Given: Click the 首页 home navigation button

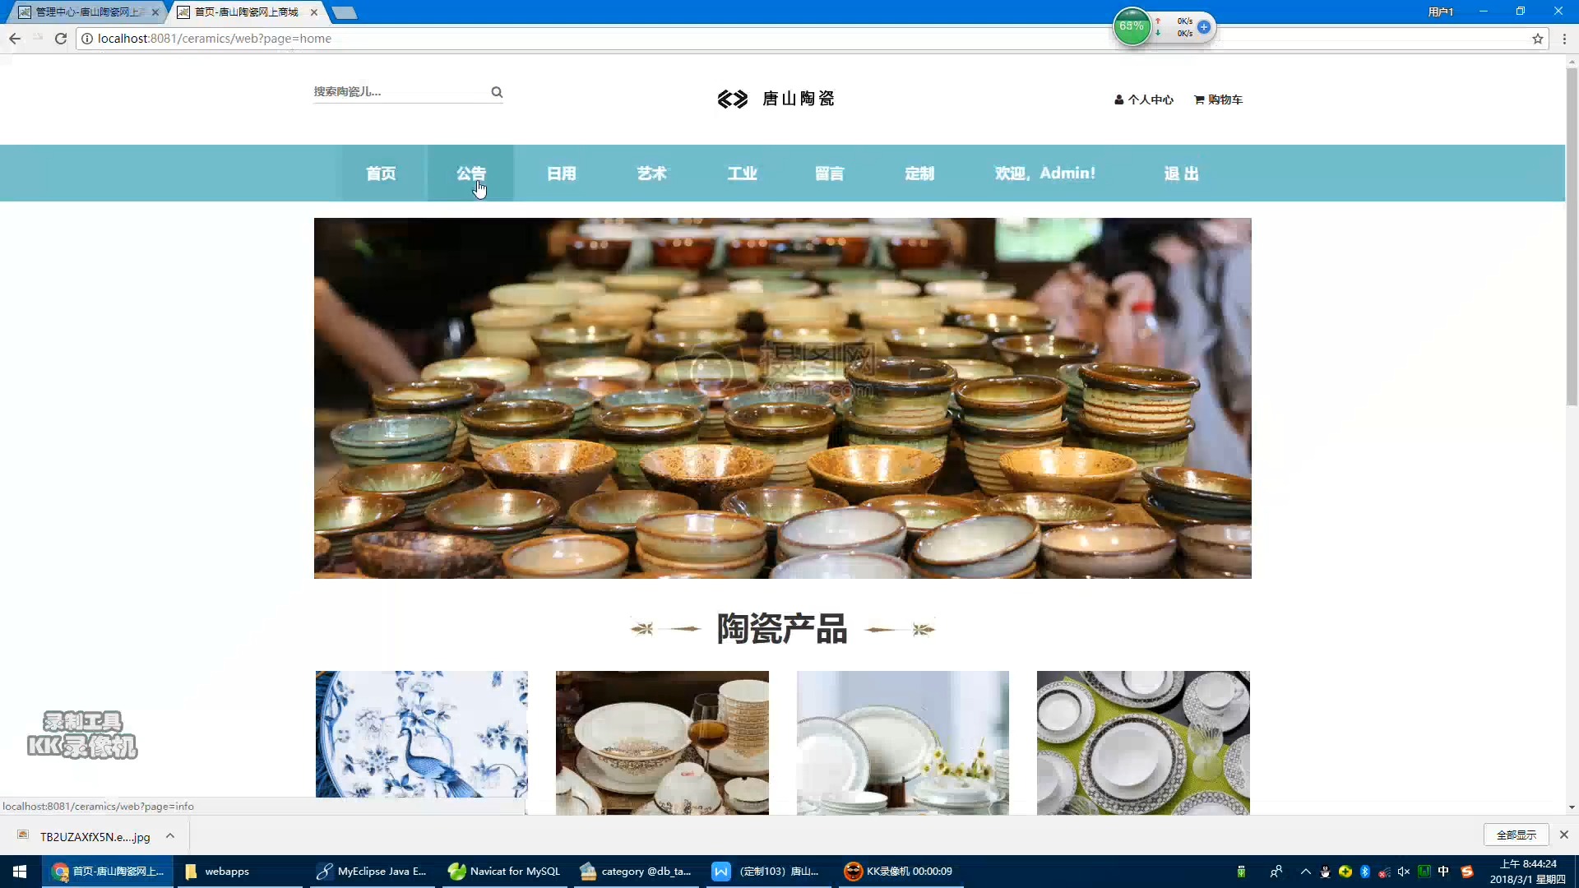Looking at the screenshot, I should pyautogui.click(x=381, y=173).
